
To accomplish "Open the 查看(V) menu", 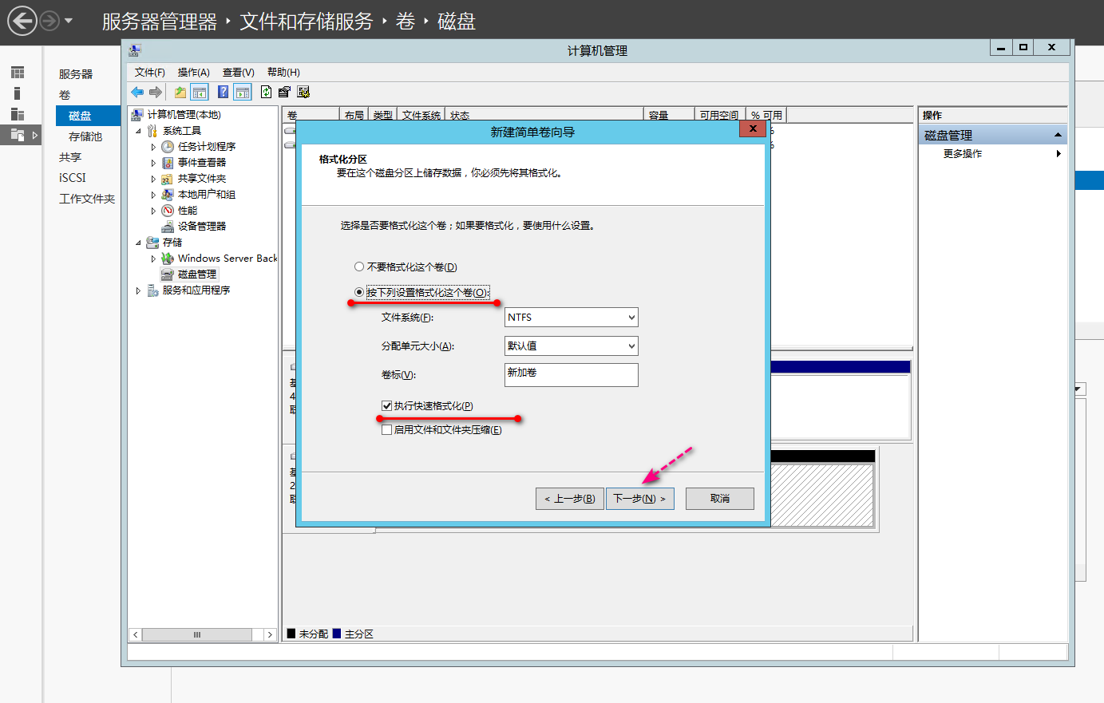I will (239, 73).
